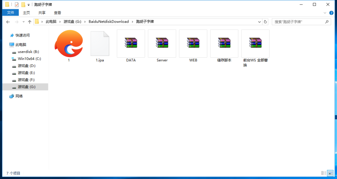Click the Up one level arrow
337x179 pixels.
point(30,22)
